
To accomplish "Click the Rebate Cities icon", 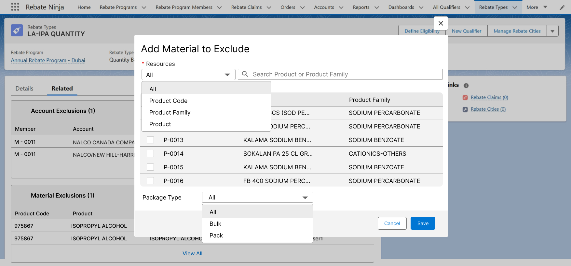I will pos(465,109).
